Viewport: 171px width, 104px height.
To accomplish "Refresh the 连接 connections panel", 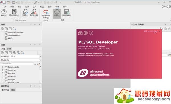I will pos(2,29).
